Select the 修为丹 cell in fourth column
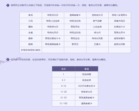The width and height of the screenshot is (139, 111). (x=97, y=33)
